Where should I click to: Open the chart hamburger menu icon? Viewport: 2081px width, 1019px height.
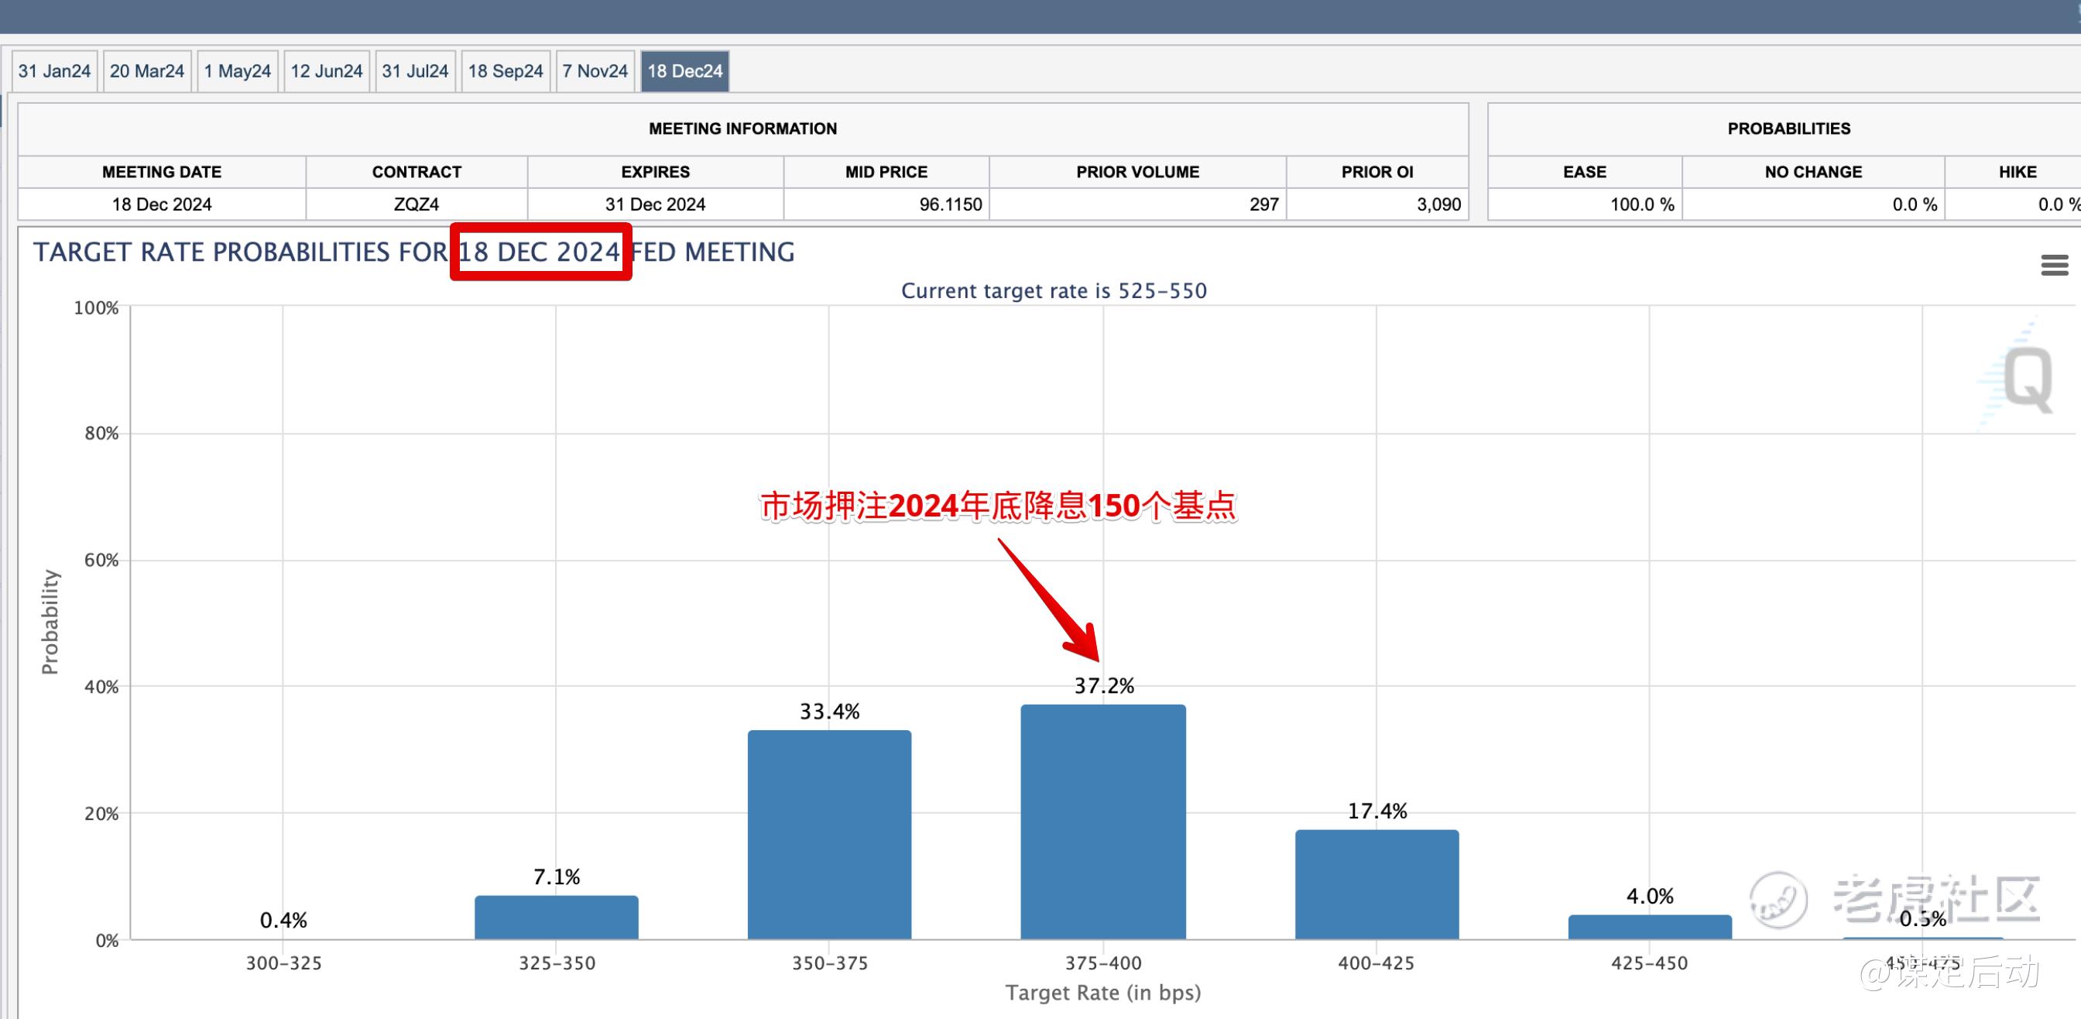[2054, 265]
